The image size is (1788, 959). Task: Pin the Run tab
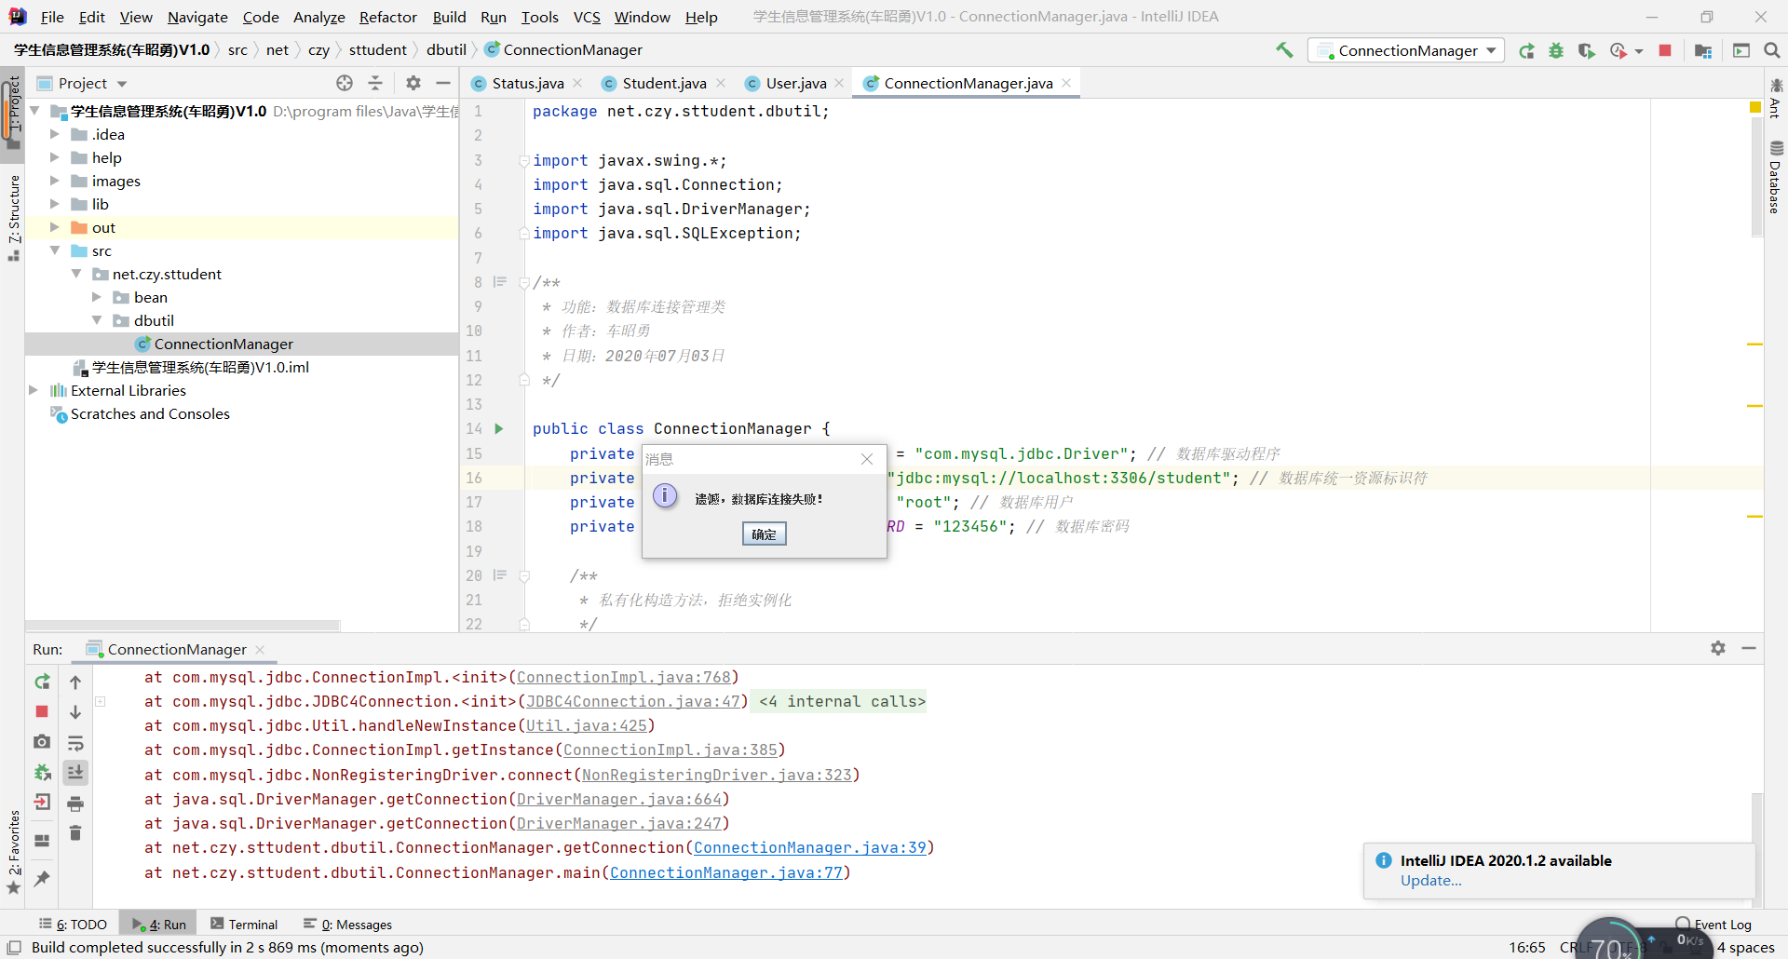point(42,878)
